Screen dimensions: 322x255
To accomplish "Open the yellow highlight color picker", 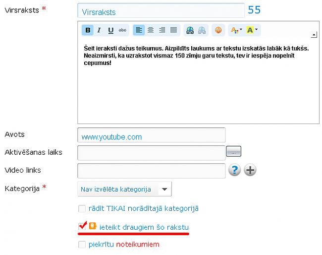I will 252,30.
